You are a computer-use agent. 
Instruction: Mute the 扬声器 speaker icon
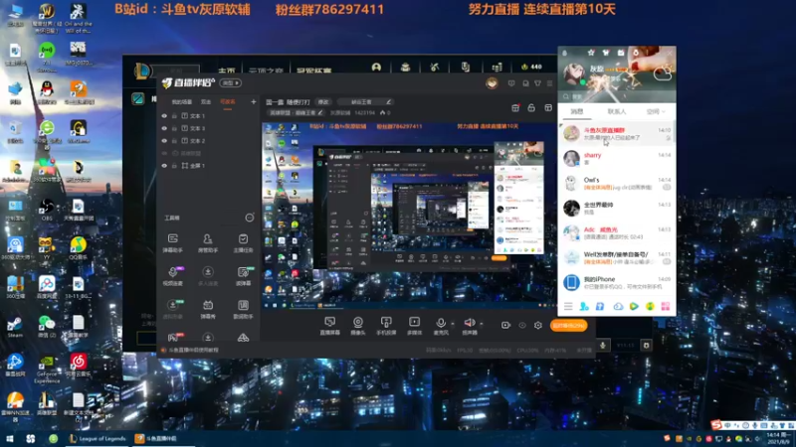(469, 323)
